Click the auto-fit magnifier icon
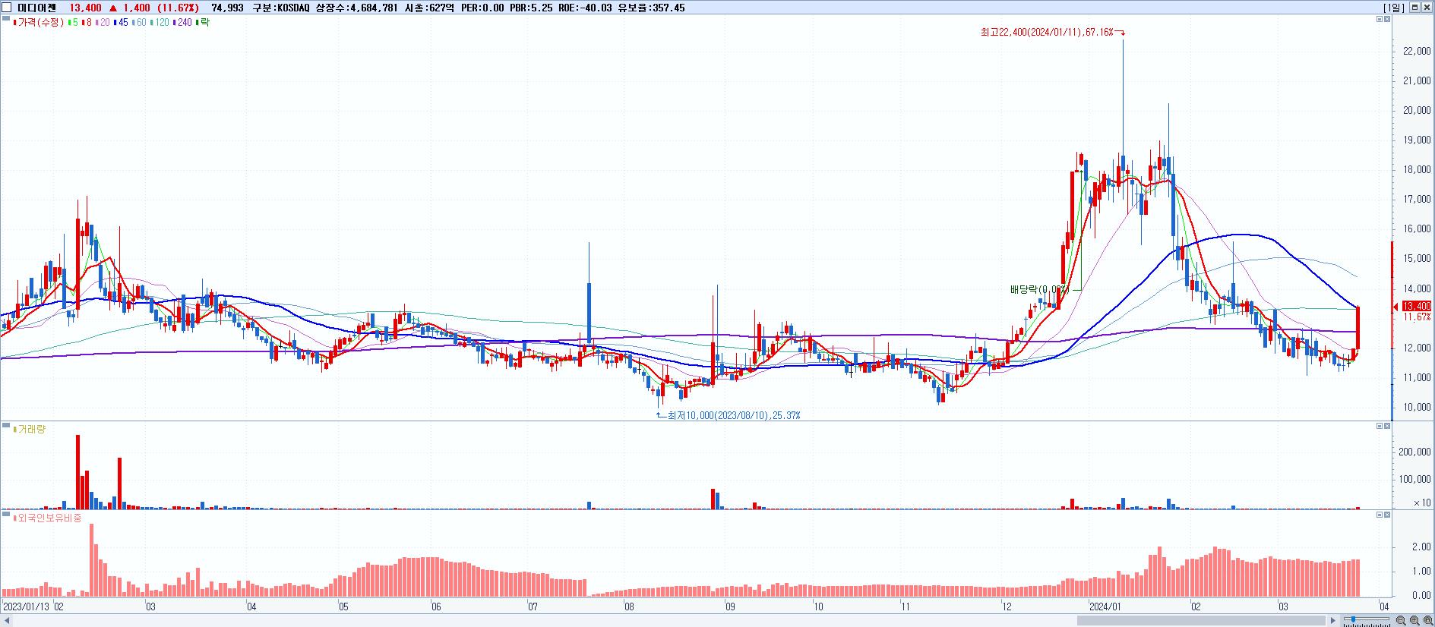 [x=1428, y=620]
